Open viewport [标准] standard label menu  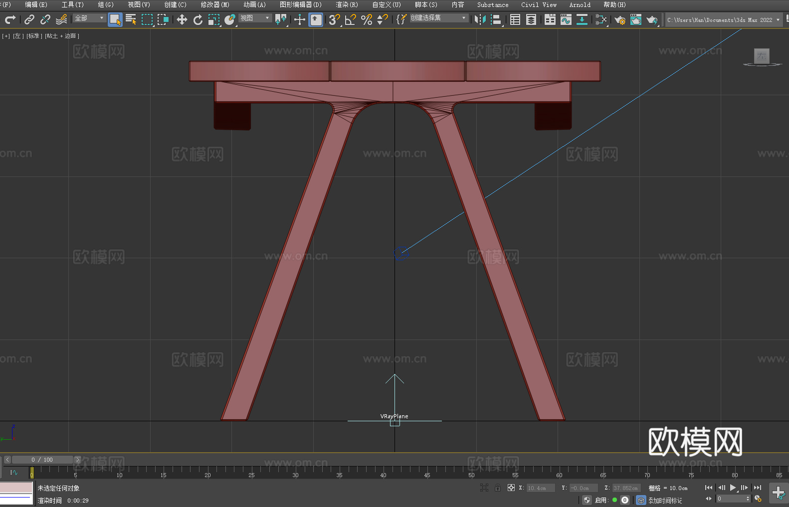34,36
